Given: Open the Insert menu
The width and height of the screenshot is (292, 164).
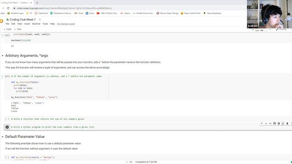Looking at the screenshot, I should tap(27, 24).
